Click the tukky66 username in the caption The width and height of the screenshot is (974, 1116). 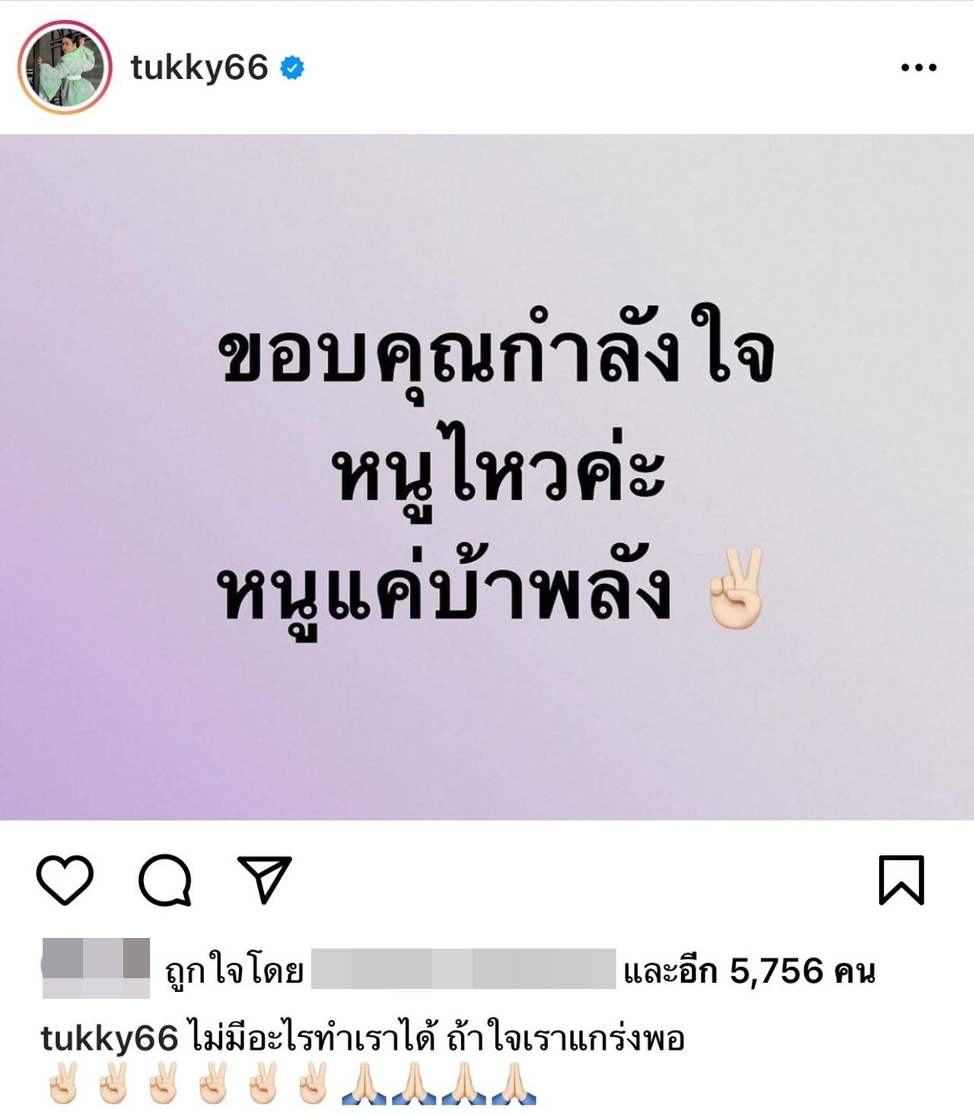(109, 1038)
